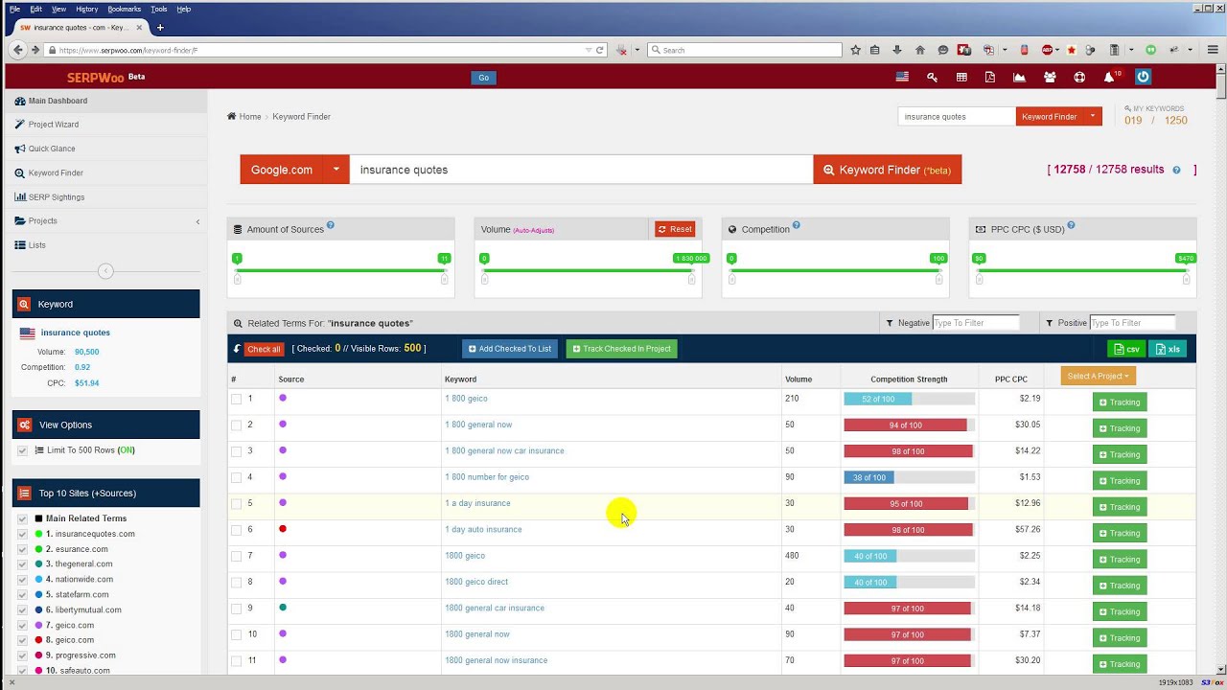Click the PDF document icon in header

click(x=990, y=78)
